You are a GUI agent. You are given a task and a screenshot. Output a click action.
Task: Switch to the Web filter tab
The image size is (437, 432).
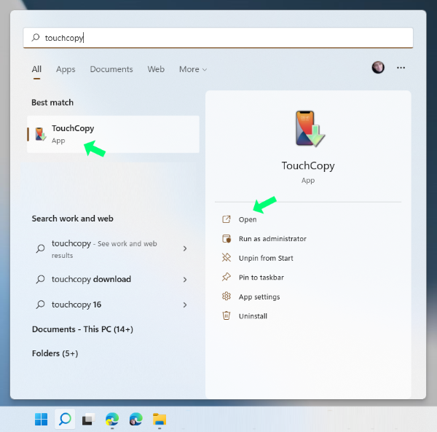click(x=156, y=69)
